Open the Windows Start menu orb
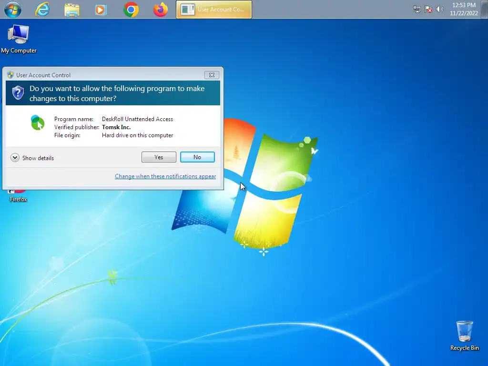The width and height of the screenshot is (488, 366). point(13,10)
